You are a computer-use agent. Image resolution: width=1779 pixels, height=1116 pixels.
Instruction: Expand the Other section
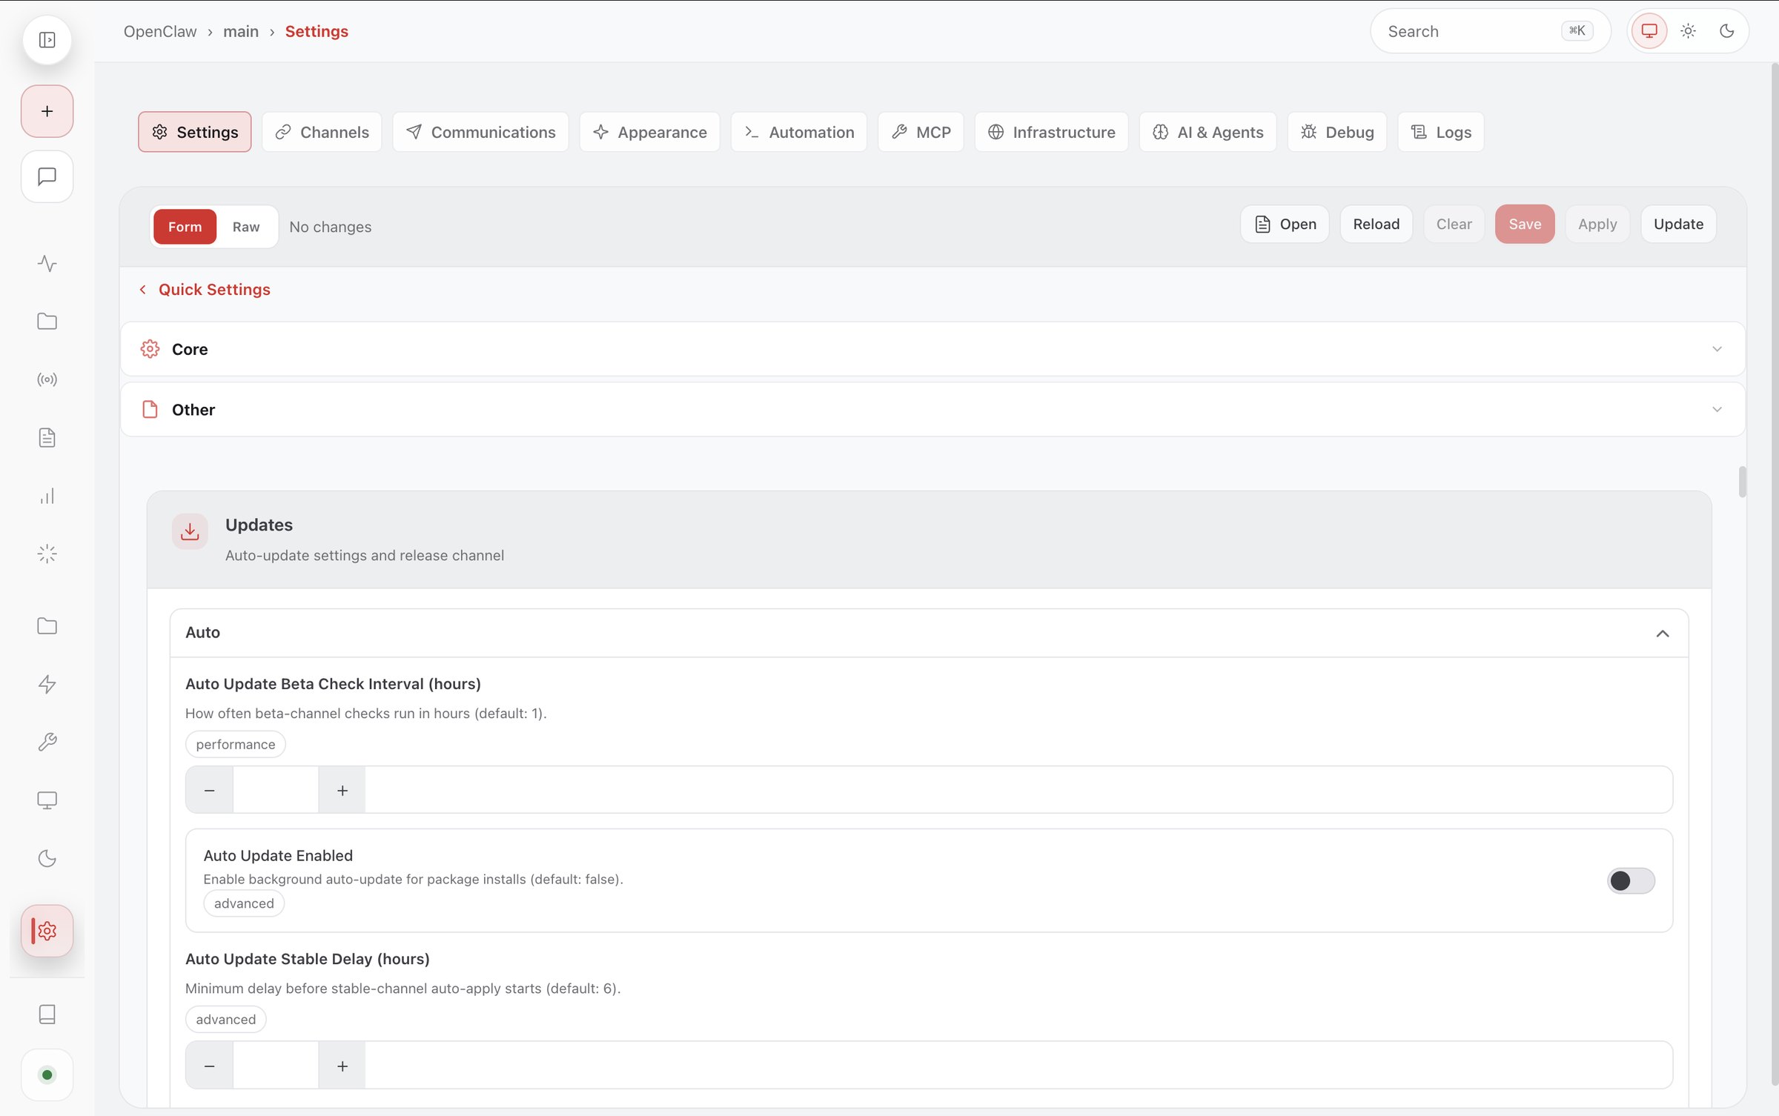tap(932, 410)
